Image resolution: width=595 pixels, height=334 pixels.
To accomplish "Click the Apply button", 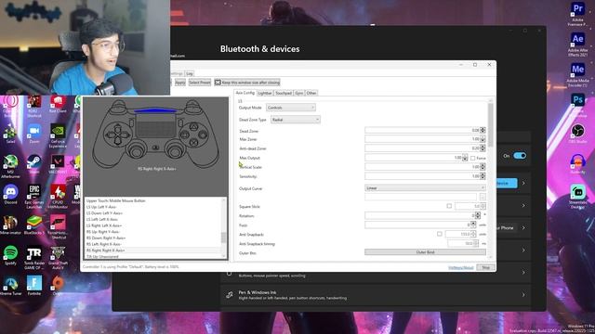I will [x=180, y=83].
